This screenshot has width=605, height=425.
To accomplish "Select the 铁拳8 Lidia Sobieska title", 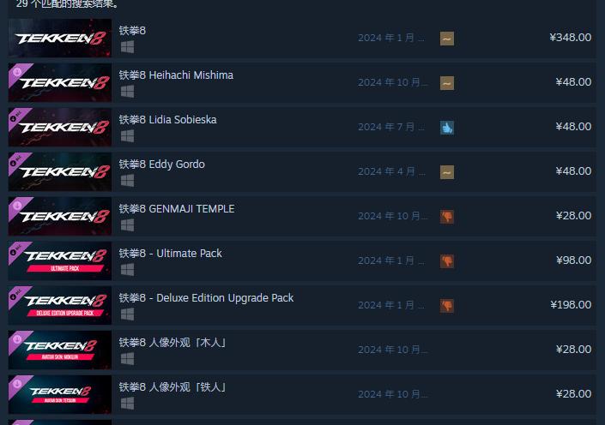I will 168,119.
